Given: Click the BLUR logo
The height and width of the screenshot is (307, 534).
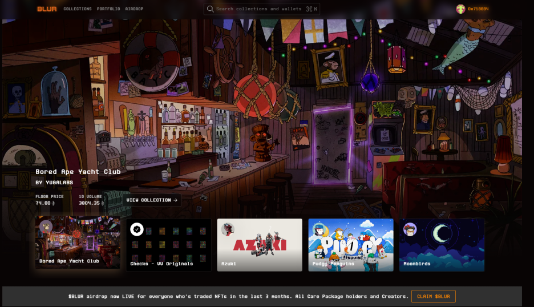Looking at the screenshot, I should pyautogui.click(x=47, y=9).
